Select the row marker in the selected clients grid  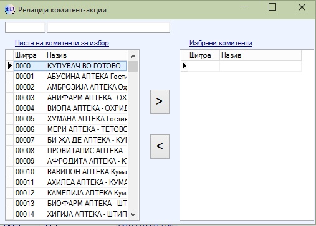click(184, 66)
